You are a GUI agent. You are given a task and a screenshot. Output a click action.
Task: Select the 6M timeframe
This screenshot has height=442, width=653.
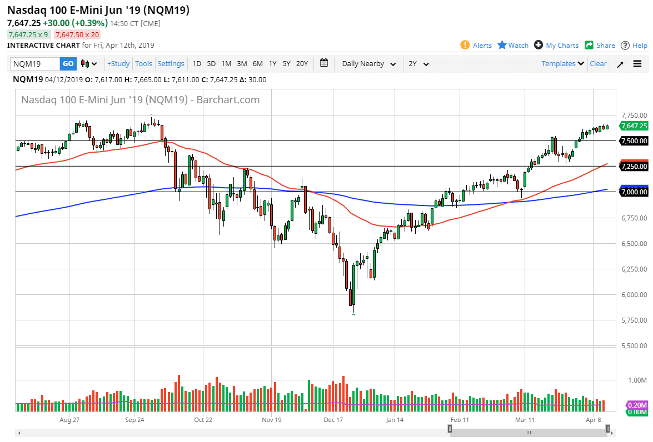[x=257, y=64]
